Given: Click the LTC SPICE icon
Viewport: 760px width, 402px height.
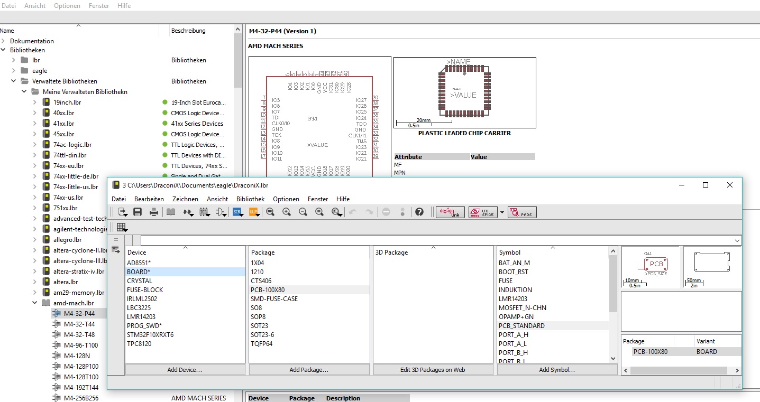Looking at the screenshot, I should [x=483, y=212].
